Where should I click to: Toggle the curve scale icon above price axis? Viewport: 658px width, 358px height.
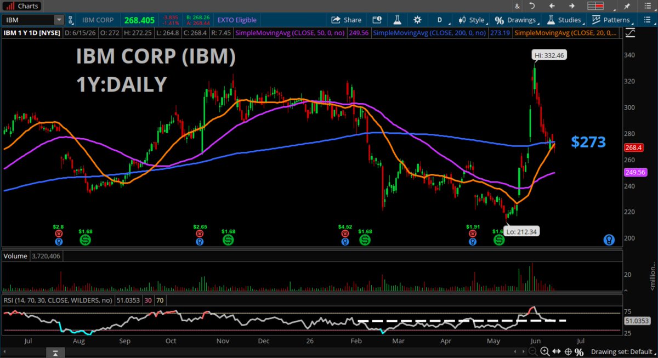coord(629,33)
